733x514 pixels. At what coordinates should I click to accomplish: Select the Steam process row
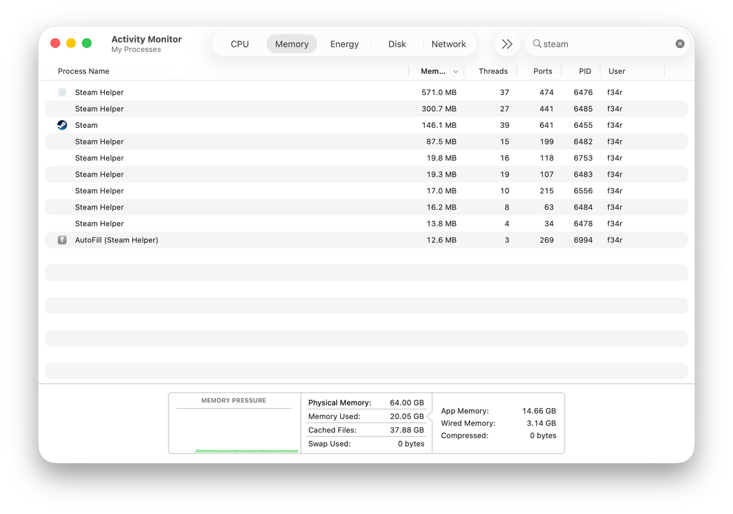point(366,125)
